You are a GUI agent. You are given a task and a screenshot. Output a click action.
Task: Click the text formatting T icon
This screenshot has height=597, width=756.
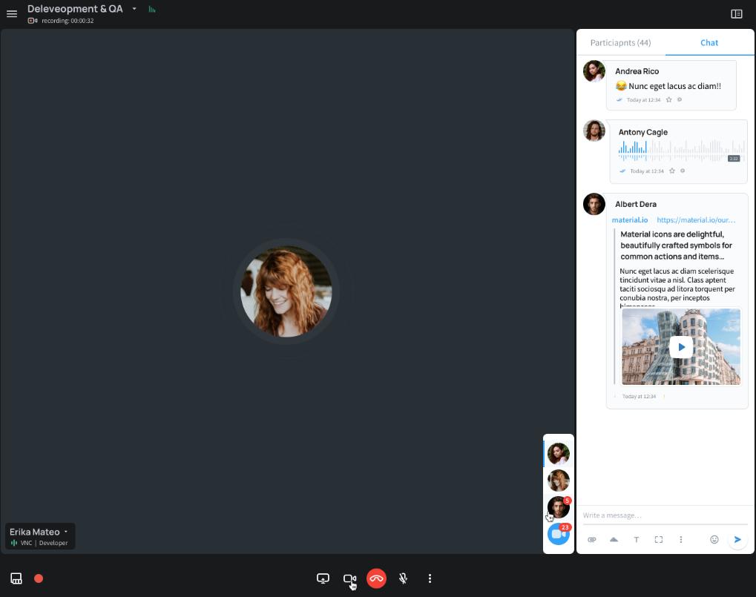pos(637,540)
